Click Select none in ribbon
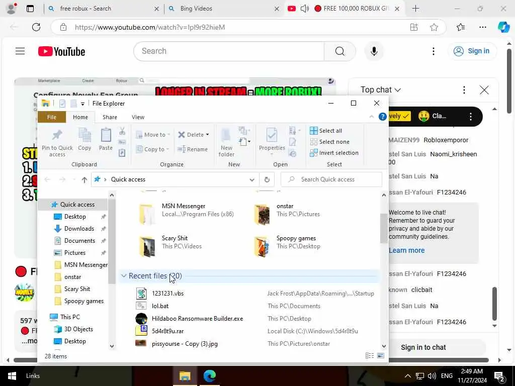This screenshot has width=515, height=386. 330,142
